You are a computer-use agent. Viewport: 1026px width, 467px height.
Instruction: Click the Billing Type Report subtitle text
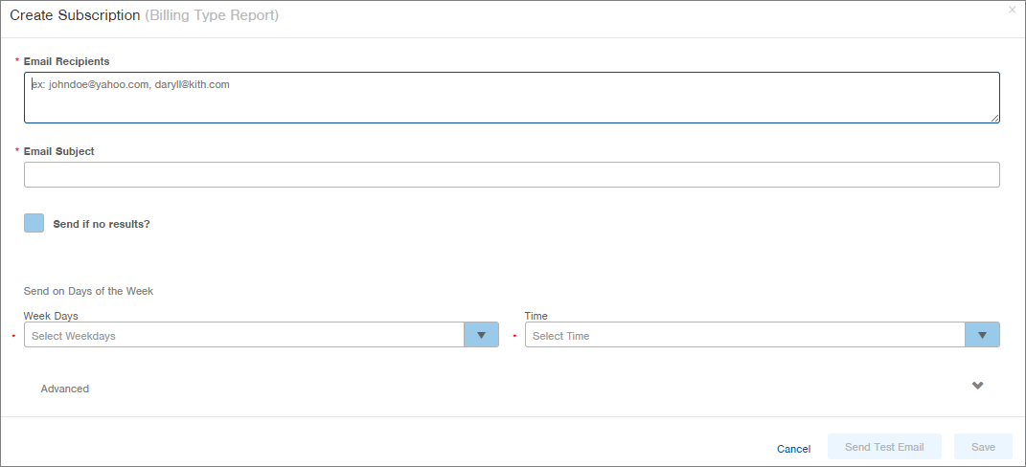(x=212, y=15)
